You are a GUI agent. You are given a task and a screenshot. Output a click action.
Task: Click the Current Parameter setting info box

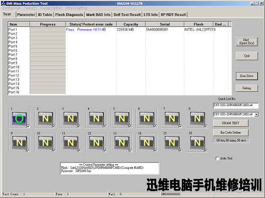[x=110, y=168]
